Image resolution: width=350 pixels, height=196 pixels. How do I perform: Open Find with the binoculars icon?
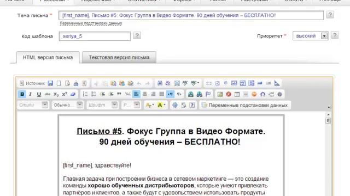coord(160,83)
